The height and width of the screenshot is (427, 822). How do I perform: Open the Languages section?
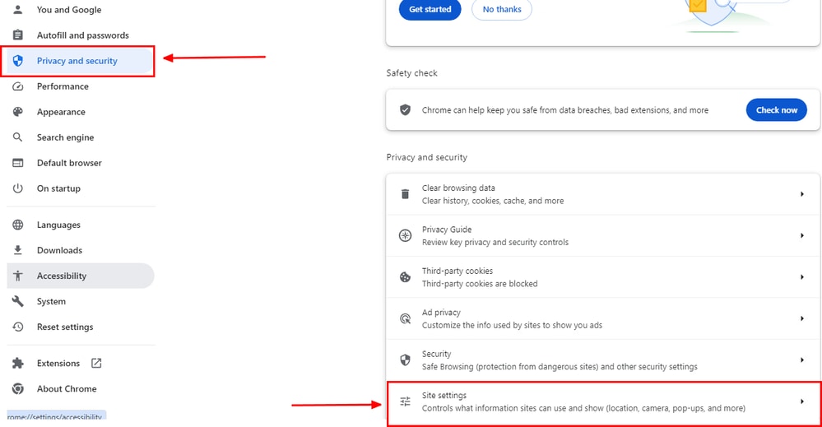58,225
